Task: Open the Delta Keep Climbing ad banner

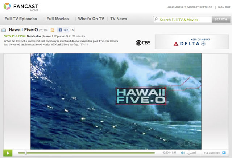Action: point(192,42)
